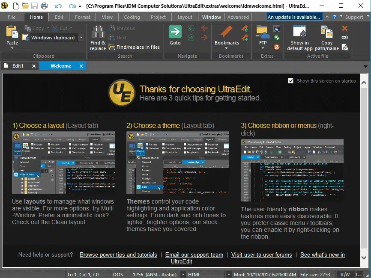
Task: Switch to the Layout ribbon tab
Action: (185, 17)
